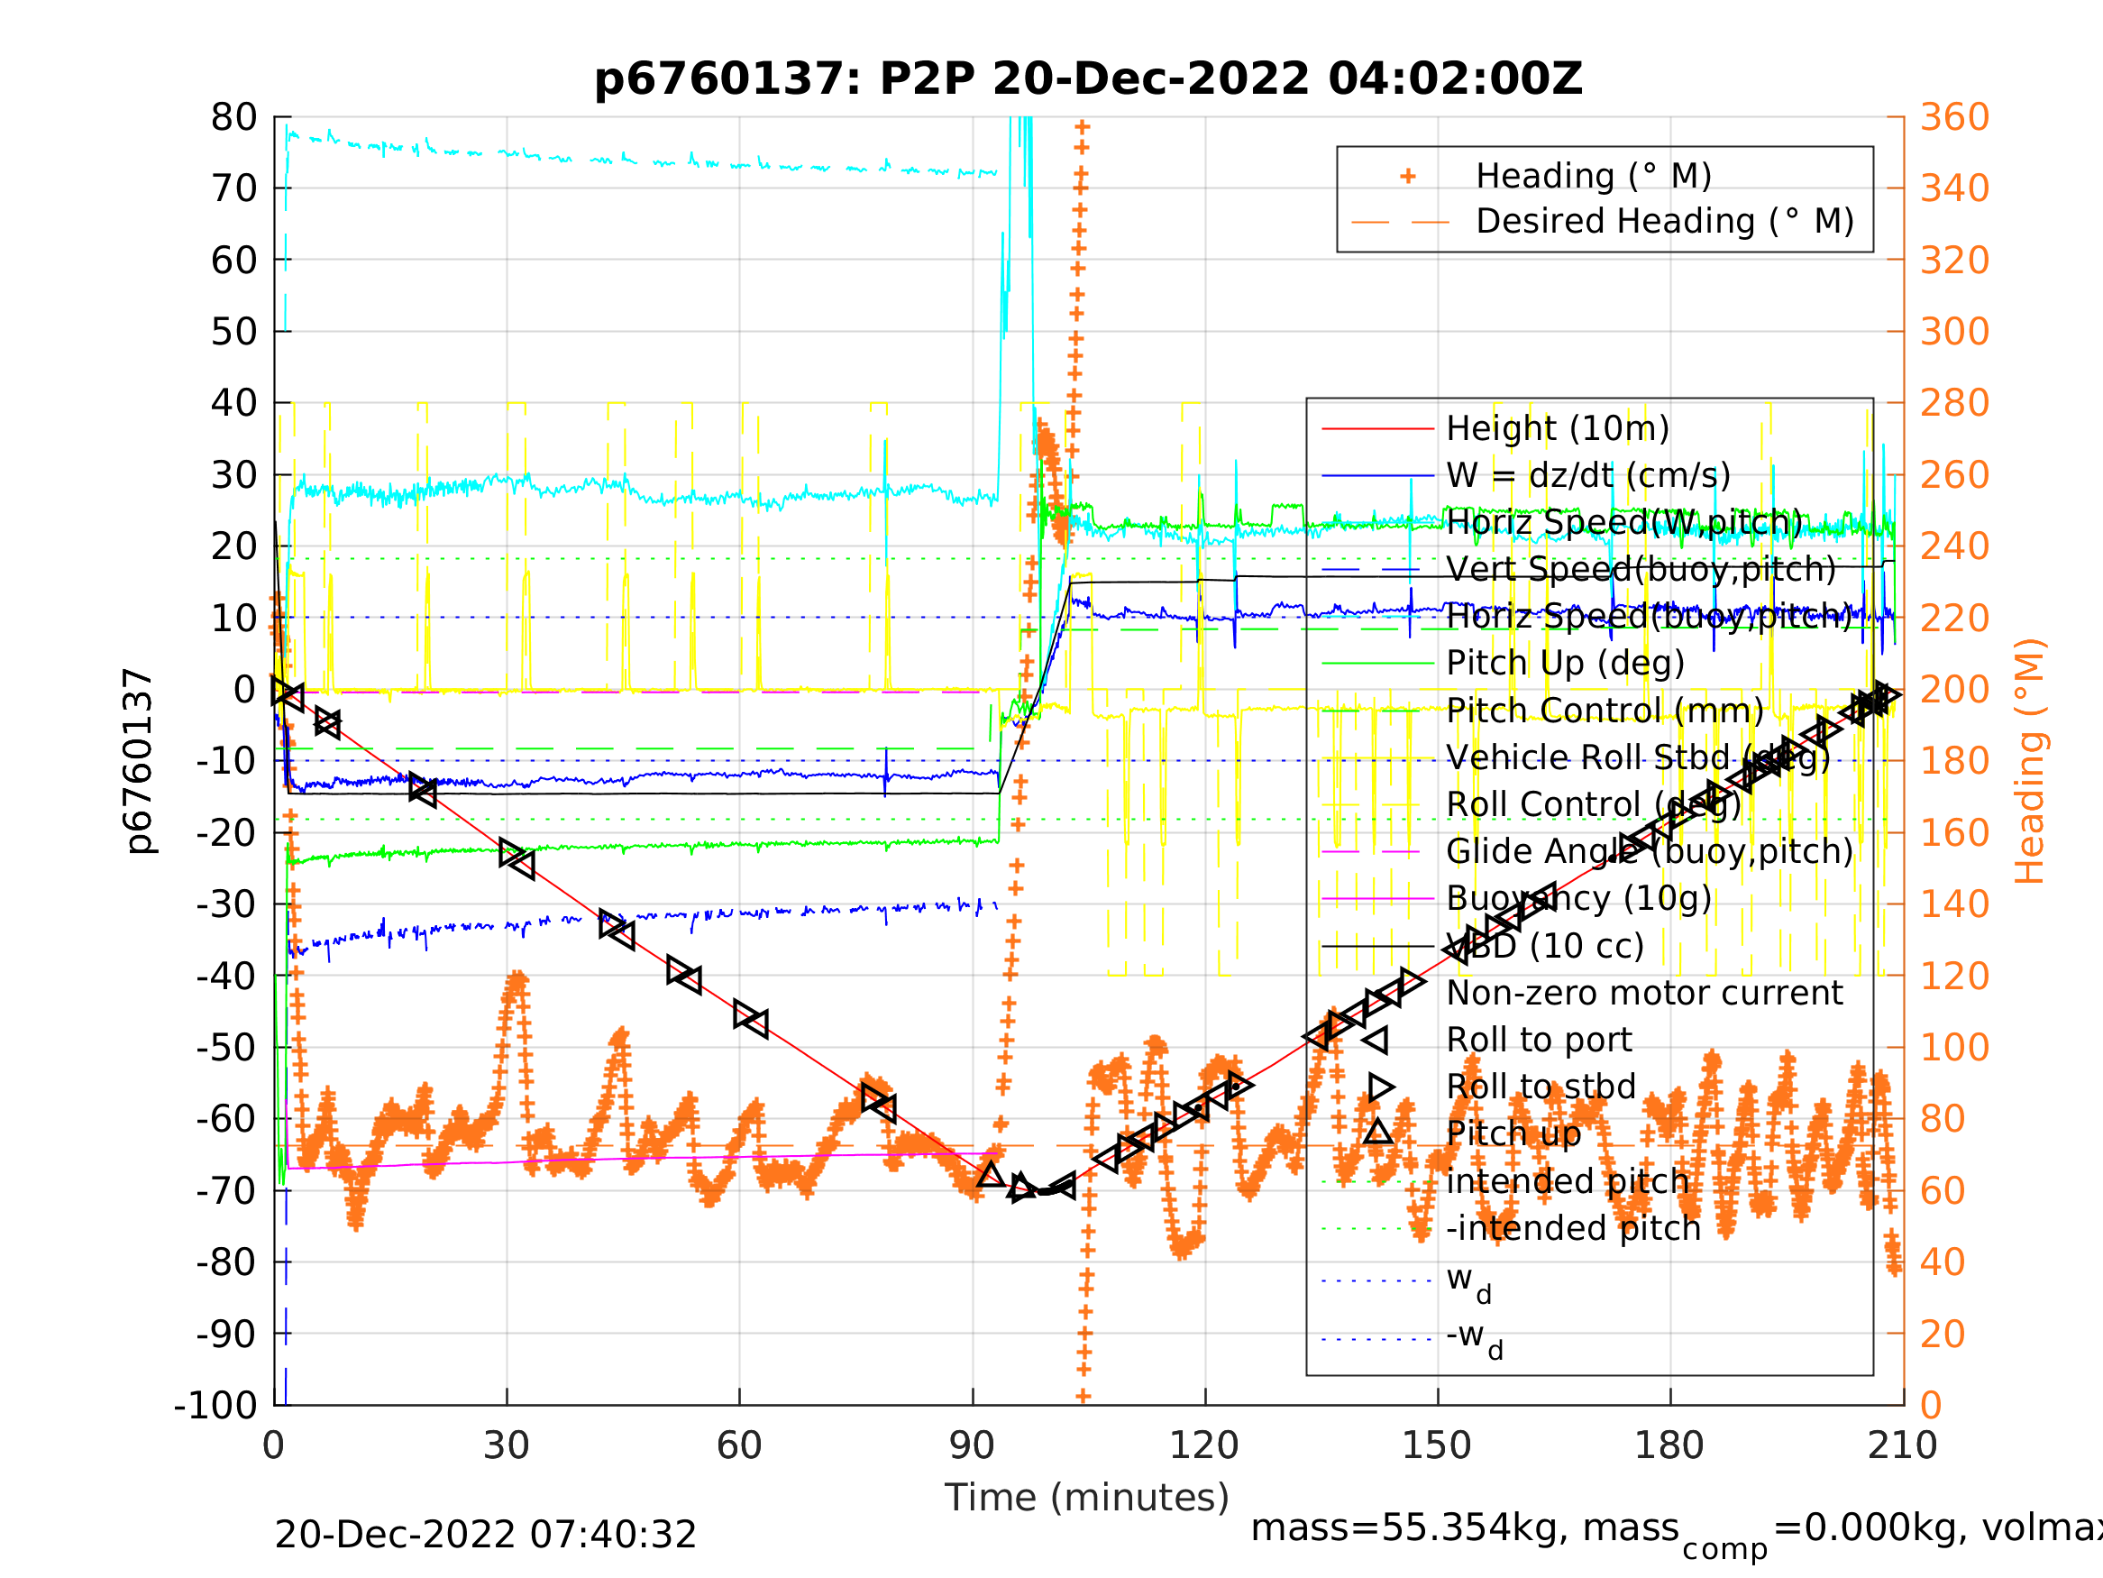Click the orange plus marker for Heading legend
The width and height of the screenshot is (2103, 1578).
tap(1408, 176)
